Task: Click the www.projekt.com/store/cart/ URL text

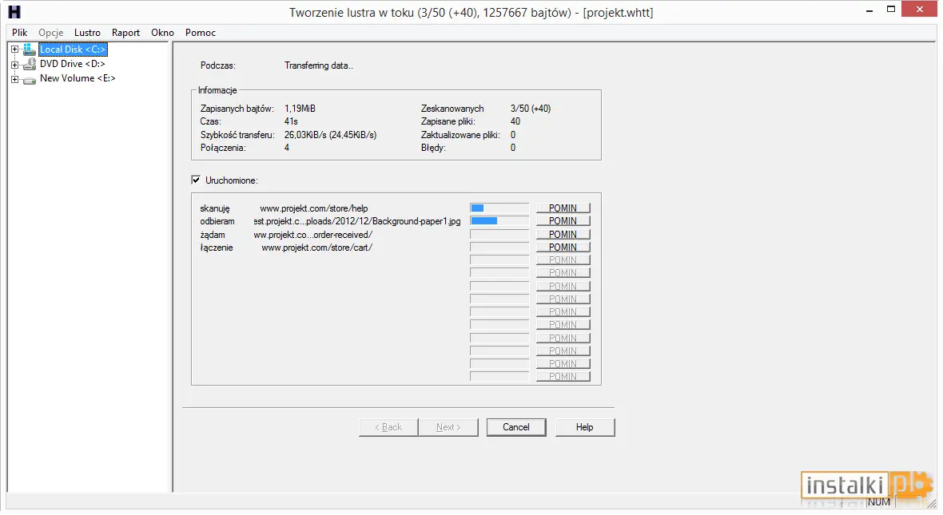Action: (x=317, y=248)
